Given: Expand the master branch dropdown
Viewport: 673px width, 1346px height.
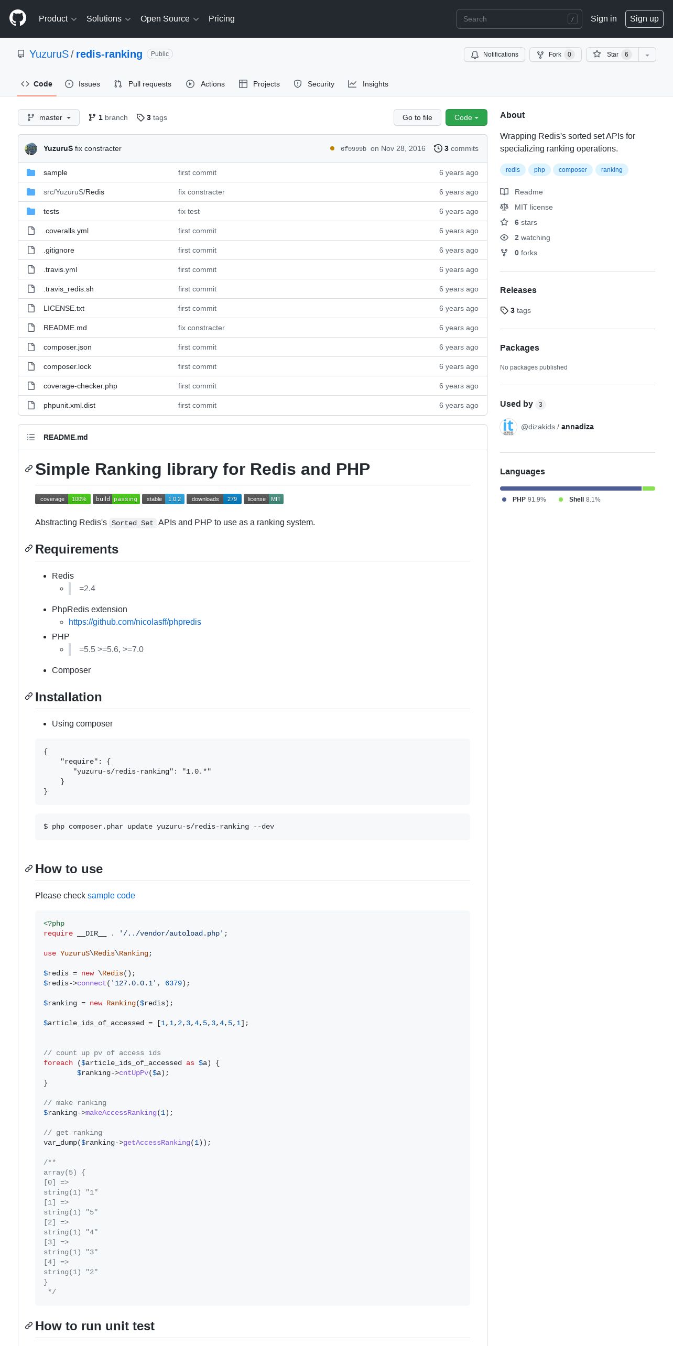Looking at the screenshot, I should pyautogui.click(x=49, y=117).
